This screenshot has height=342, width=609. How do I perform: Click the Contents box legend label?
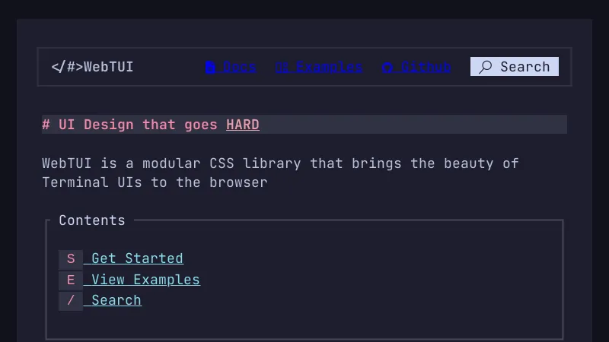tap(91, 220)
